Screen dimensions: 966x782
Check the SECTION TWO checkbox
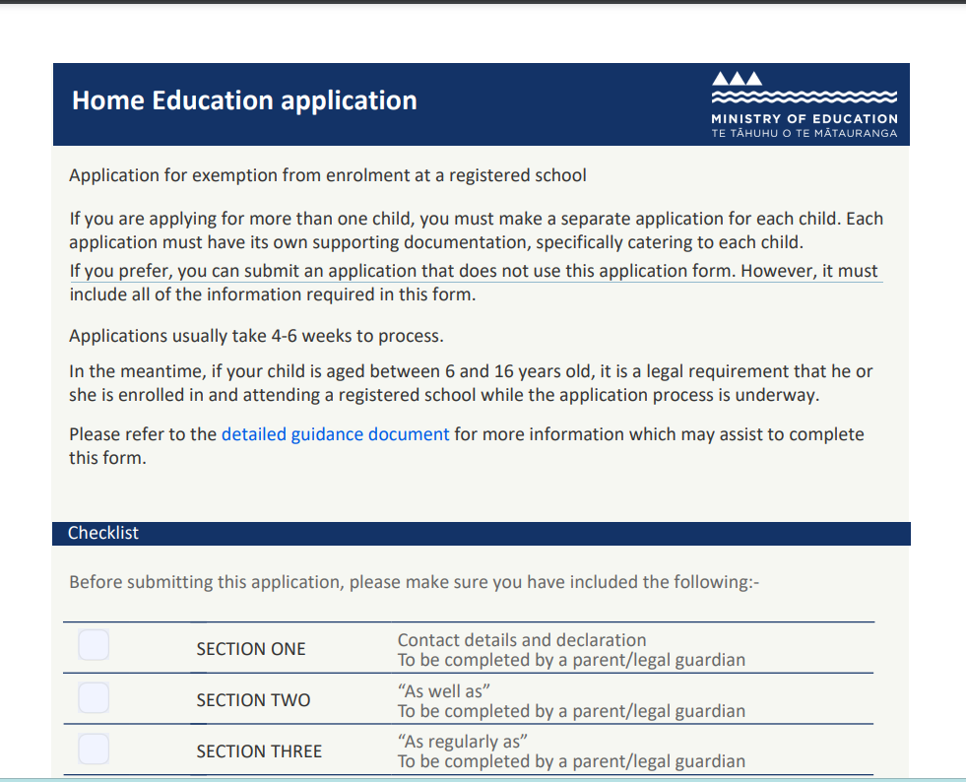click(x=94, y=697)
